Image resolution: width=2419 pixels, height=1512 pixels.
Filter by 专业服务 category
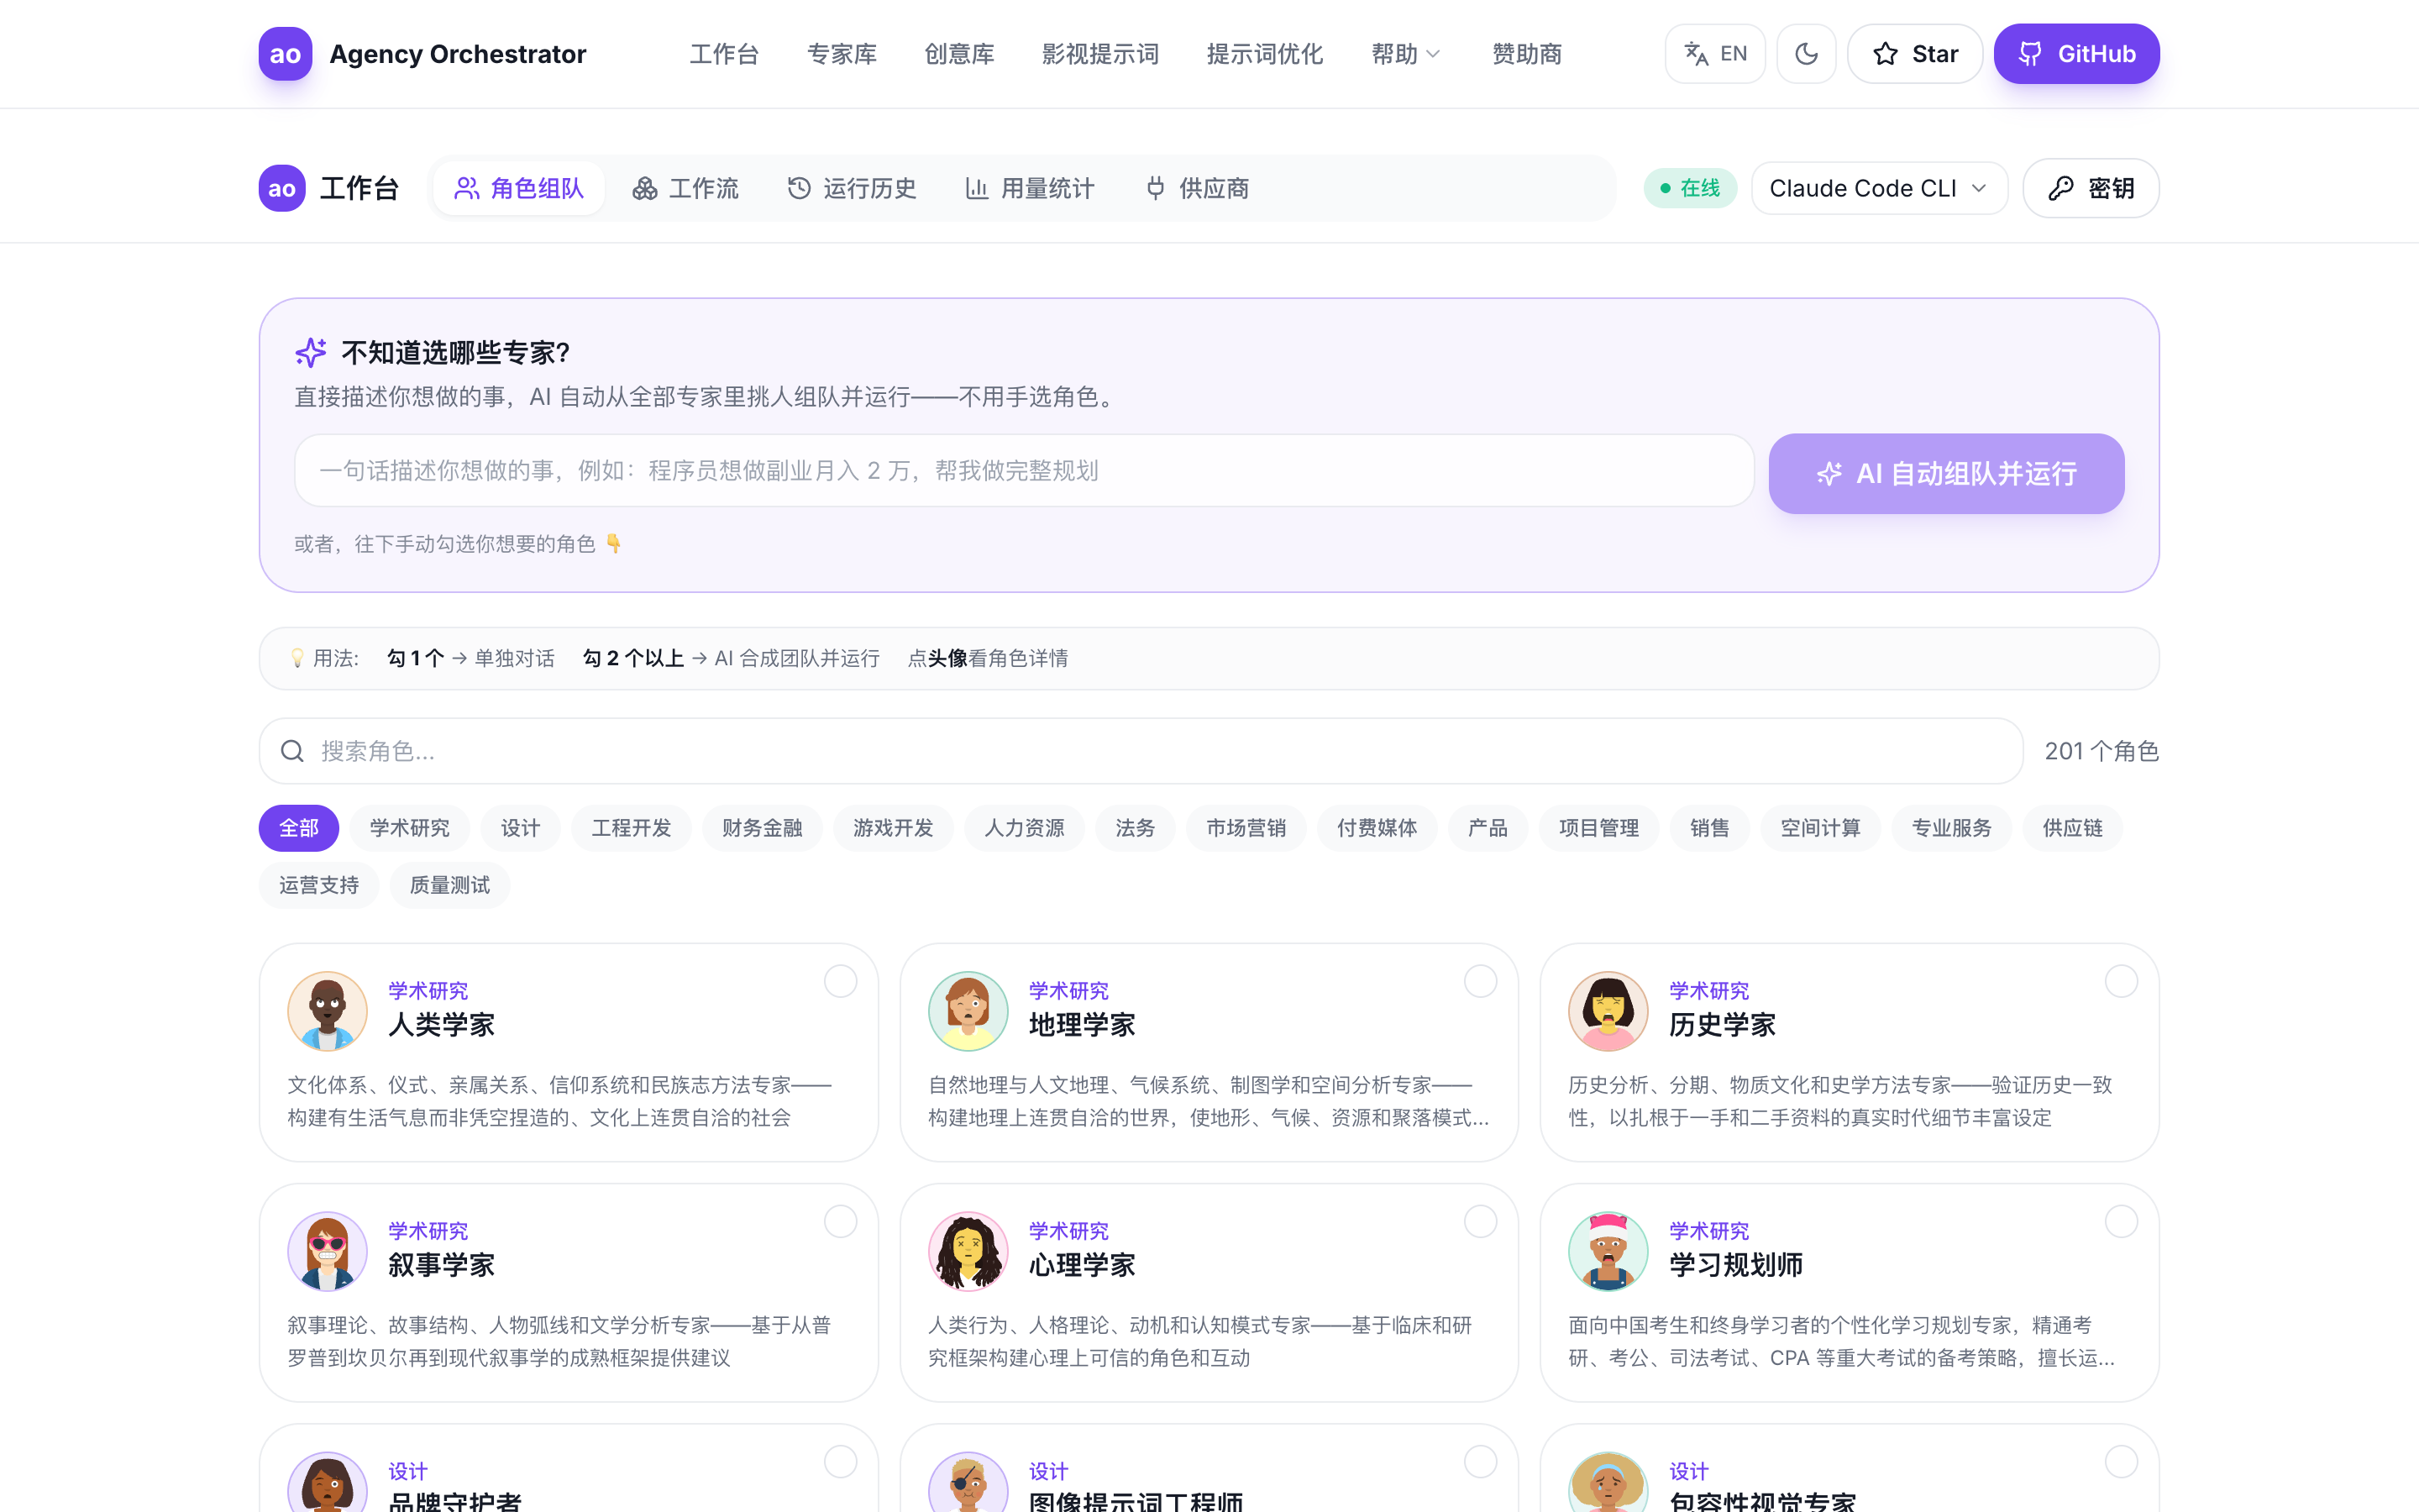pyautogui.click(x=1952, y=828)
